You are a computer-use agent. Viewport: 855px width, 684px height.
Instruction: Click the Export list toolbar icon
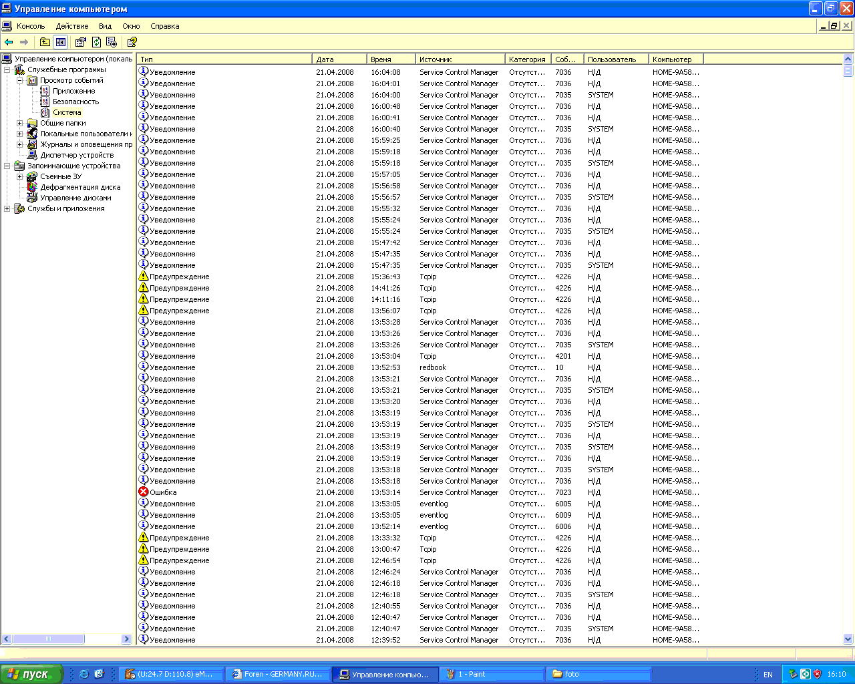click(112, 42)
